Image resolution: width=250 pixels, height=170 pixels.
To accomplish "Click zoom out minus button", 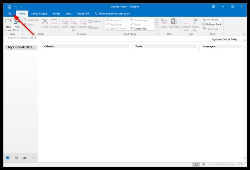I will 210,164.
